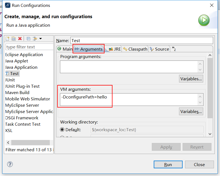
Task: Delete selected configuration with red X icon
Action: click(20, 38)
